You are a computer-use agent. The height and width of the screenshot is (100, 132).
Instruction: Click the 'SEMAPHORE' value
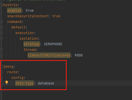coord(53,44)
